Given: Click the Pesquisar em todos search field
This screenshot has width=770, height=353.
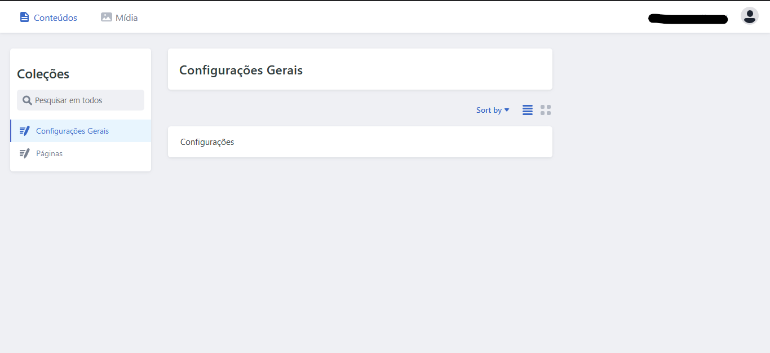Looking at the screenshot, I should click(x=81, y=100).
